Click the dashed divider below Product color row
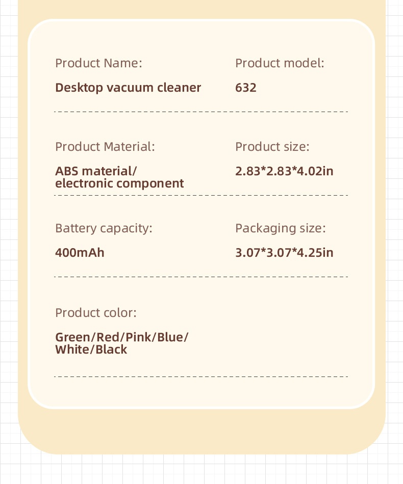 pyautogui.click(x=201, y=377)
